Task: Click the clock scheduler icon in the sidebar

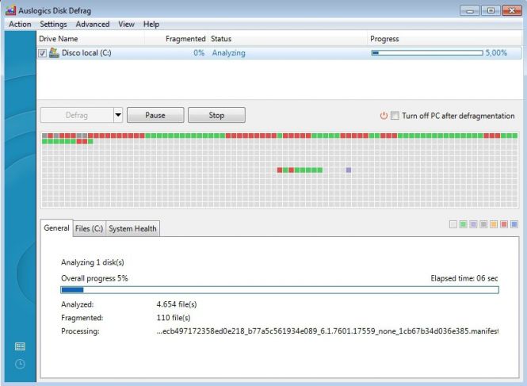Action: point(20,364)
